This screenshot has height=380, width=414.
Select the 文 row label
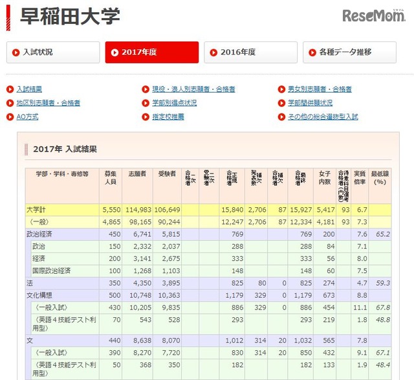30,341
